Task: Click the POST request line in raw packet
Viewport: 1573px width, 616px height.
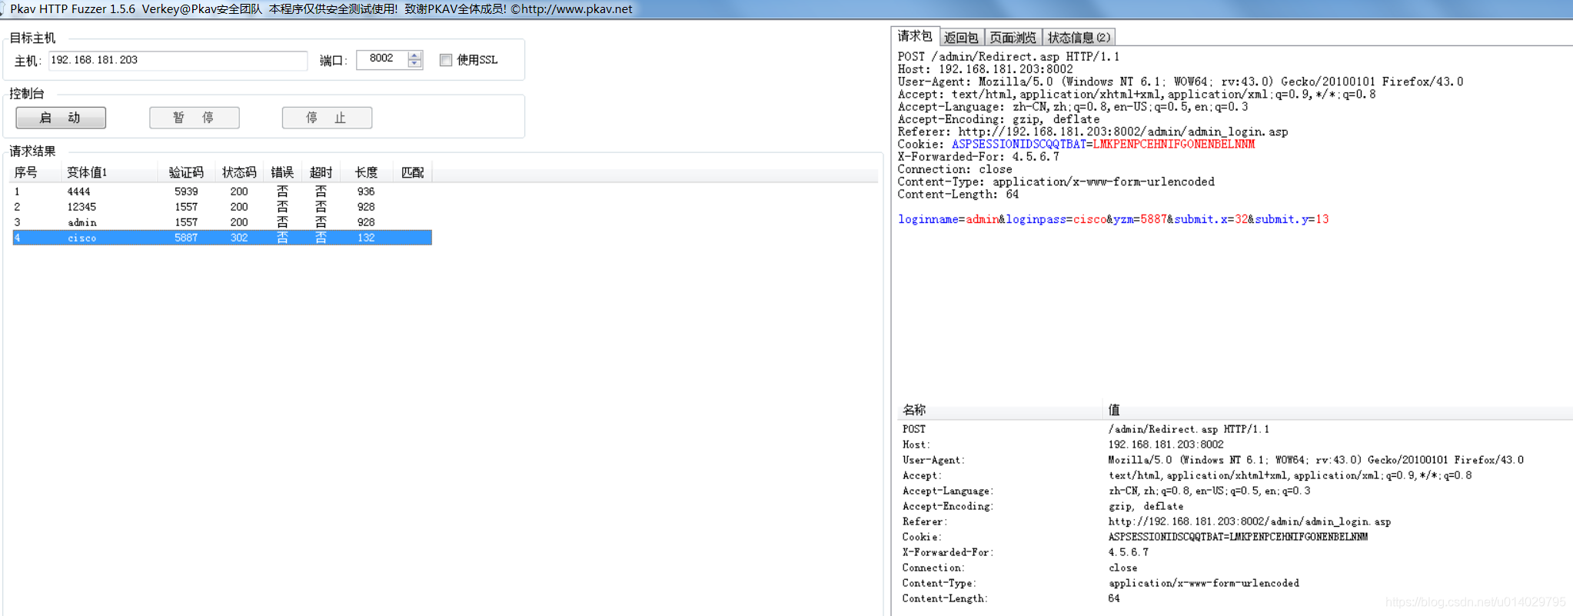Action: tap(1009, 57)
